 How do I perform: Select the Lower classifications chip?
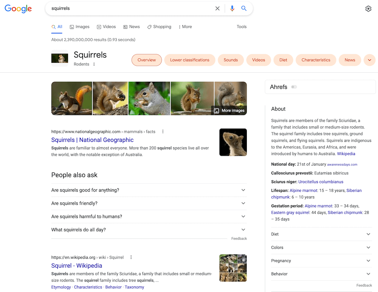click(x=190, y=60)
